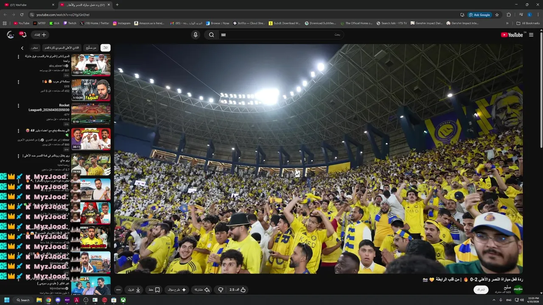Screen dimensions: 543x305
Task: Open taskbar clock showing 11:05 PM
Action: [x=533, y=300]
